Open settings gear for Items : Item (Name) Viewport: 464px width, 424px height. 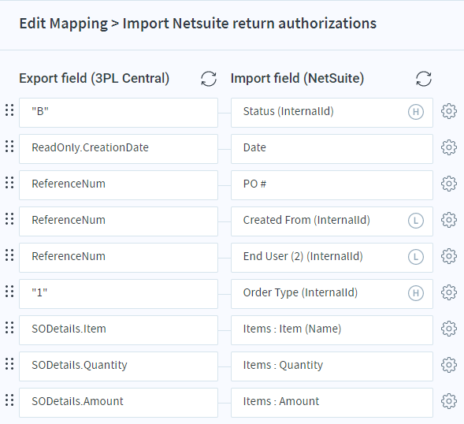pos(449,329)
